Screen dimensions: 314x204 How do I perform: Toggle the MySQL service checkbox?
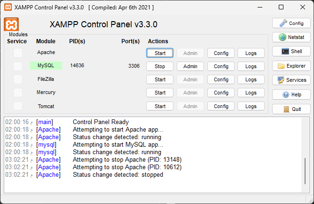(x=18, y=66)
